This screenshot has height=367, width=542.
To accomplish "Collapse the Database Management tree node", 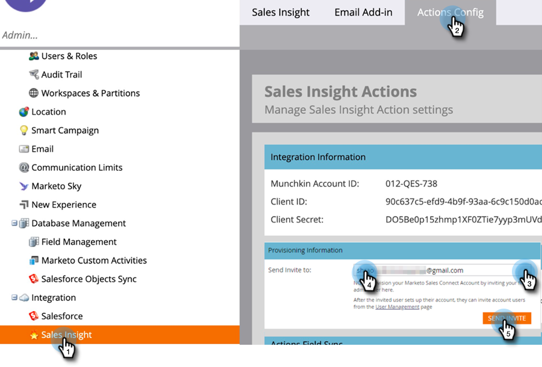I will tap(14, 223).
